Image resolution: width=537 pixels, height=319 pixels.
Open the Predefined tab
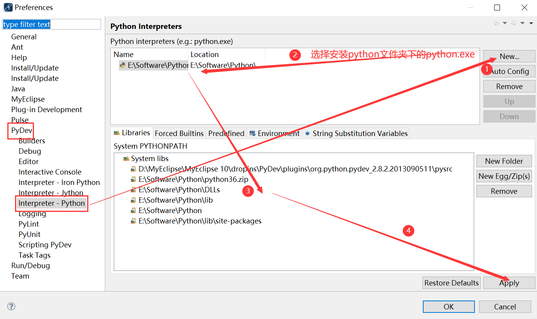[226, 133]
